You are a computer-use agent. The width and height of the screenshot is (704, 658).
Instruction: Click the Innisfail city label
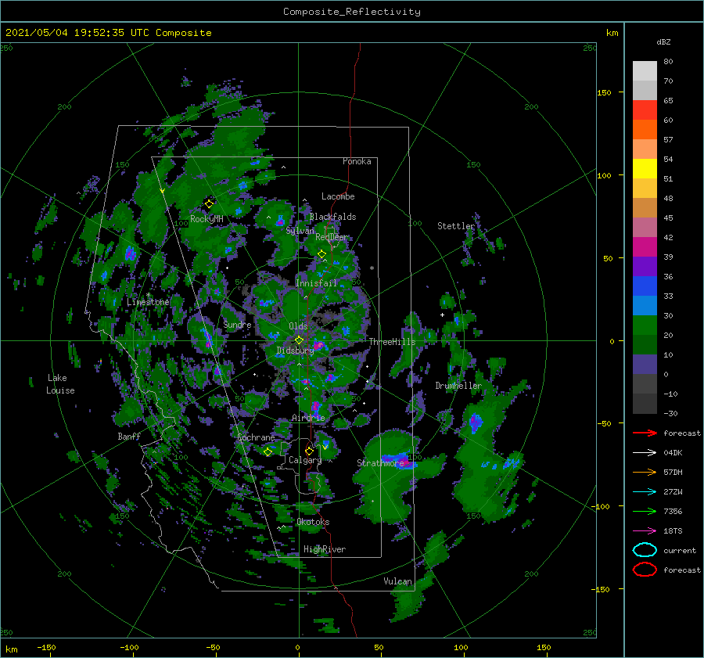(316, 283)
